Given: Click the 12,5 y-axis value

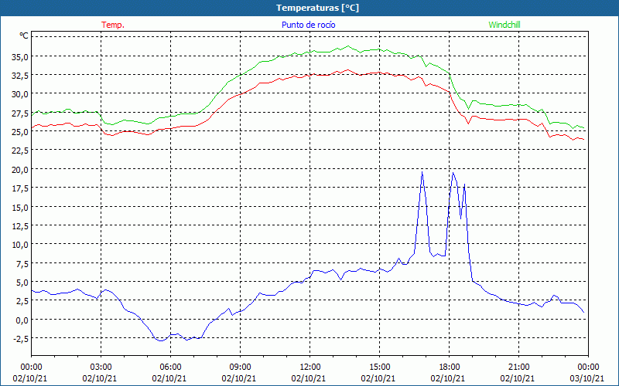Looking at the screenshot, I should coord(20,225).
